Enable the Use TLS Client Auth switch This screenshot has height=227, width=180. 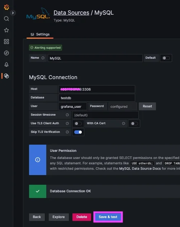(78, 124)
